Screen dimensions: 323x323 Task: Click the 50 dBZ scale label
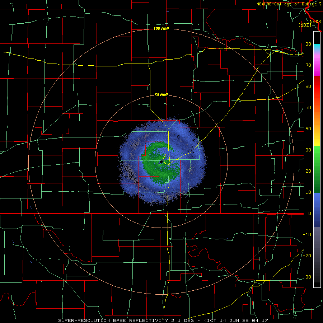(308, 108)
